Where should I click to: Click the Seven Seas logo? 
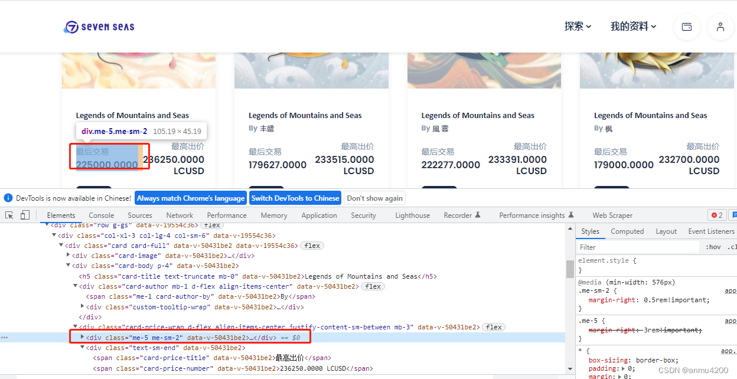point(99,27)
